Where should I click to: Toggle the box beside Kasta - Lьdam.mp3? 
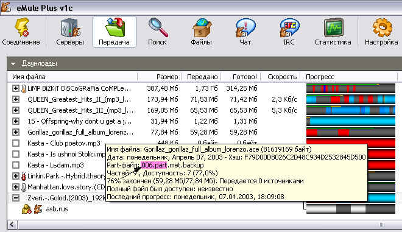click(x=16, y=165)
